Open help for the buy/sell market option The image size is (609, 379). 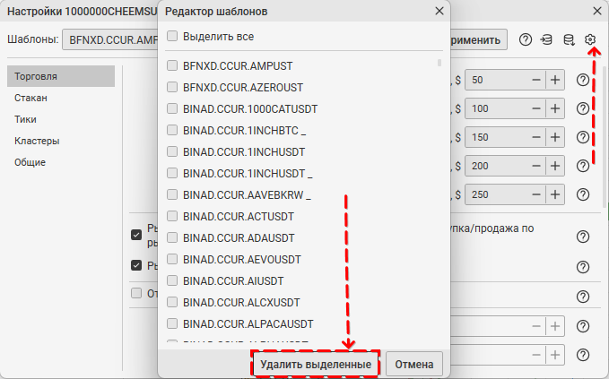pos(583,237)
